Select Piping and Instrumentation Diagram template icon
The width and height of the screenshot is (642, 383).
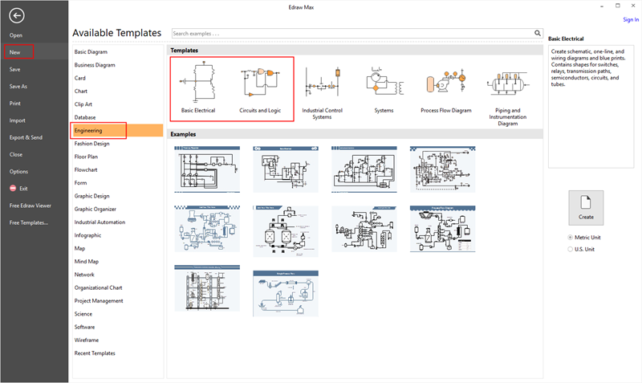point(508,84)
